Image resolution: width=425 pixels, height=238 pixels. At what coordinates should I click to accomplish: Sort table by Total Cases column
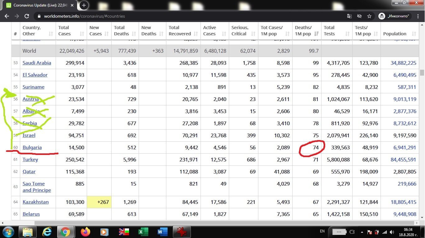pos(71,31)
